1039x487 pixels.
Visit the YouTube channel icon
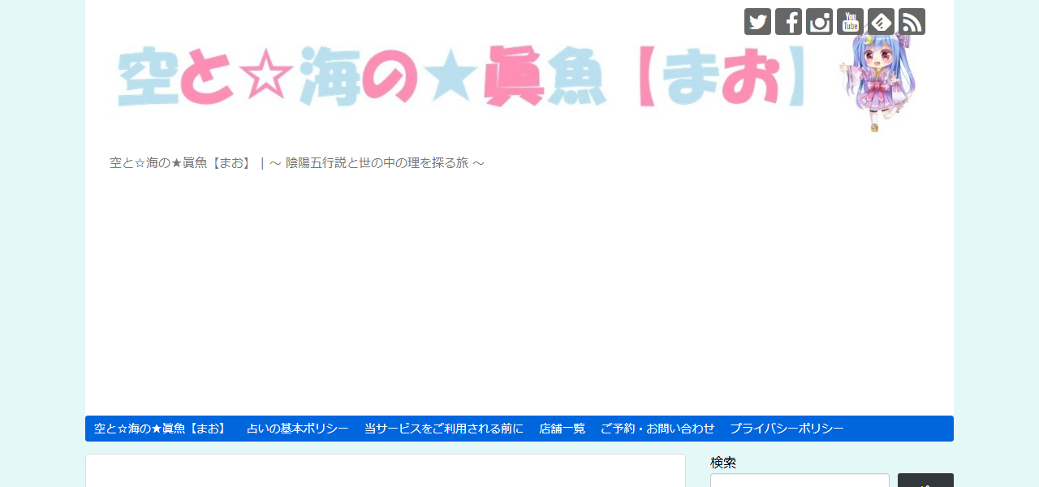pos(850,22)
